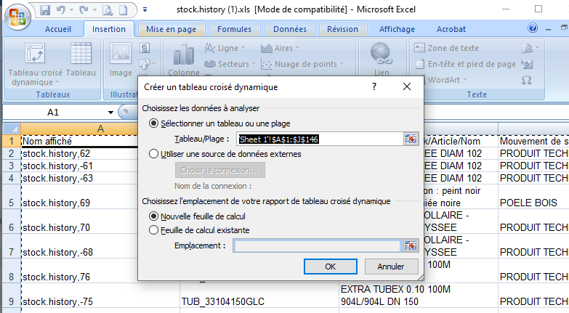Select cell containing stock.history,-61

(79, 166)
